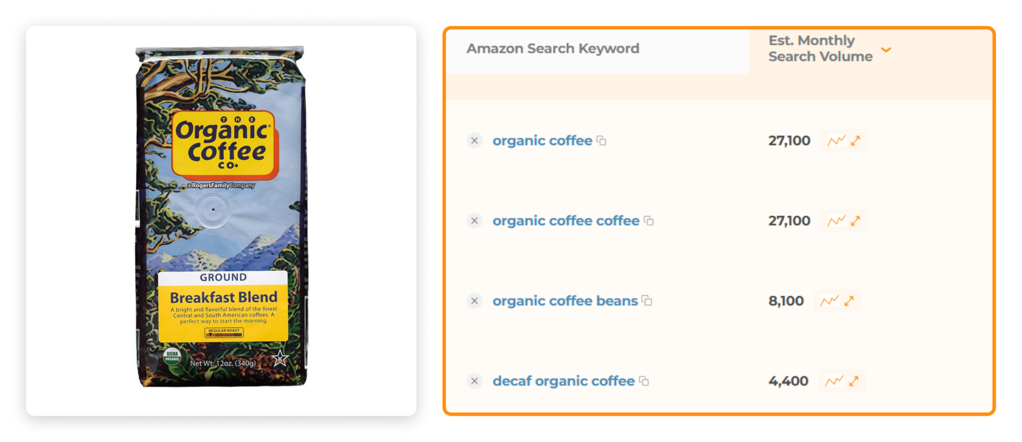Expand "decaf organic coffee" using the diagonal arrow
1022x442 pixels.
coord(852,381)
